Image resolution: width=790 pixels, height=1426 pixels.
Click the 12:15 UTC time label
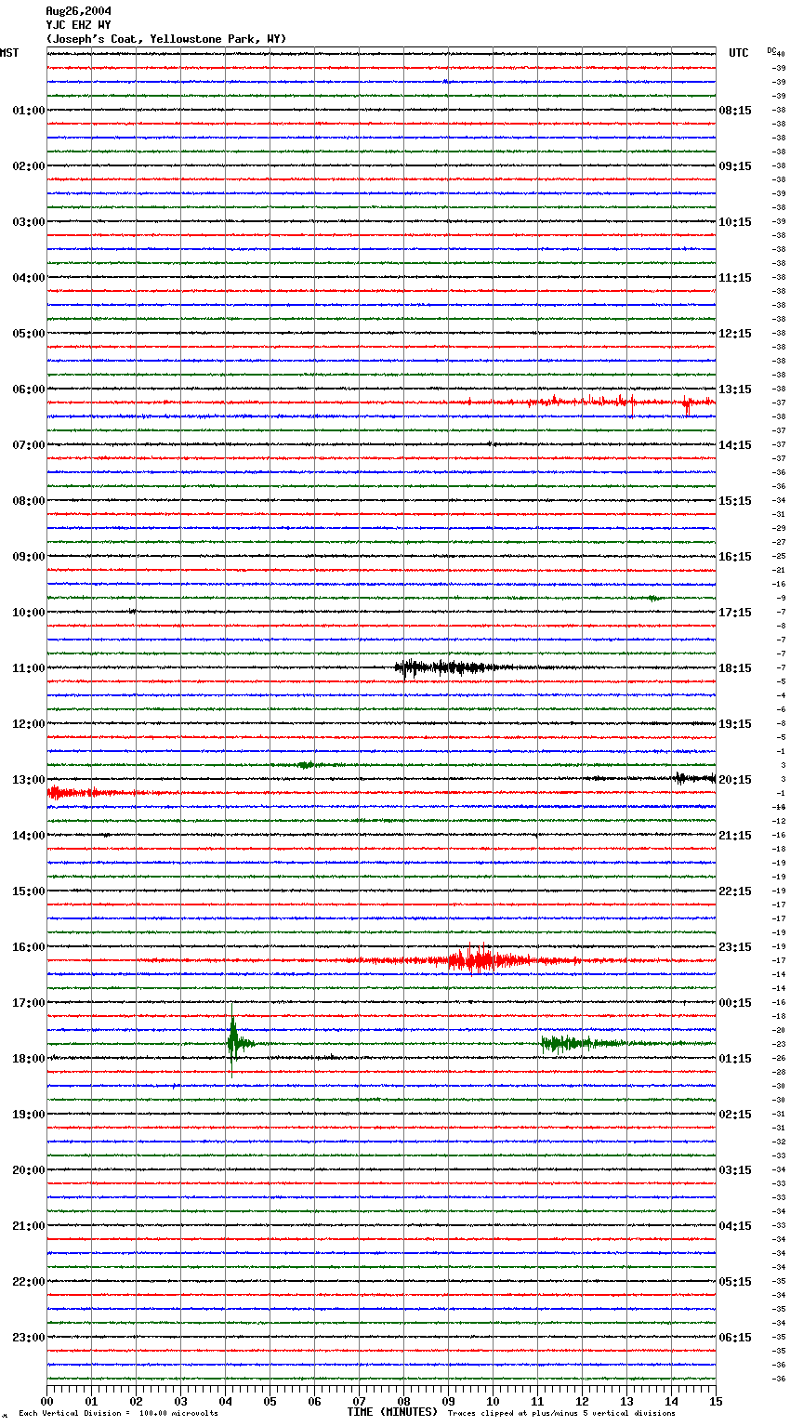click(735, 334)
